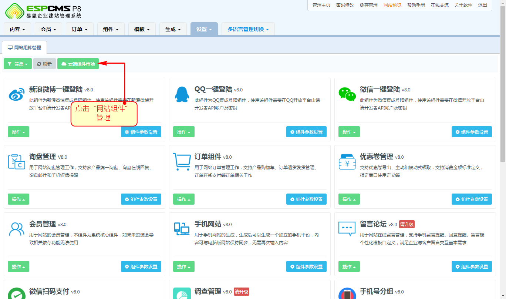
Task: Open the 生成 menu
Action: tap(173, 29)
